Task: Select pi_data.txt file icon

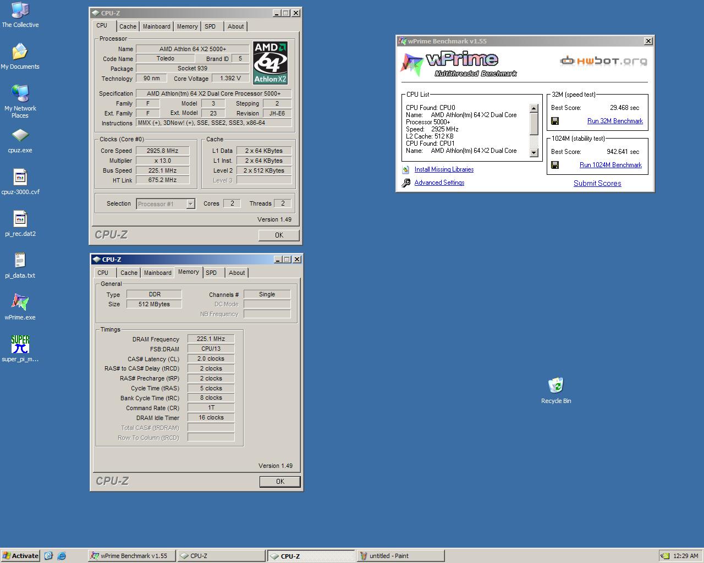Action: (20, 266)
